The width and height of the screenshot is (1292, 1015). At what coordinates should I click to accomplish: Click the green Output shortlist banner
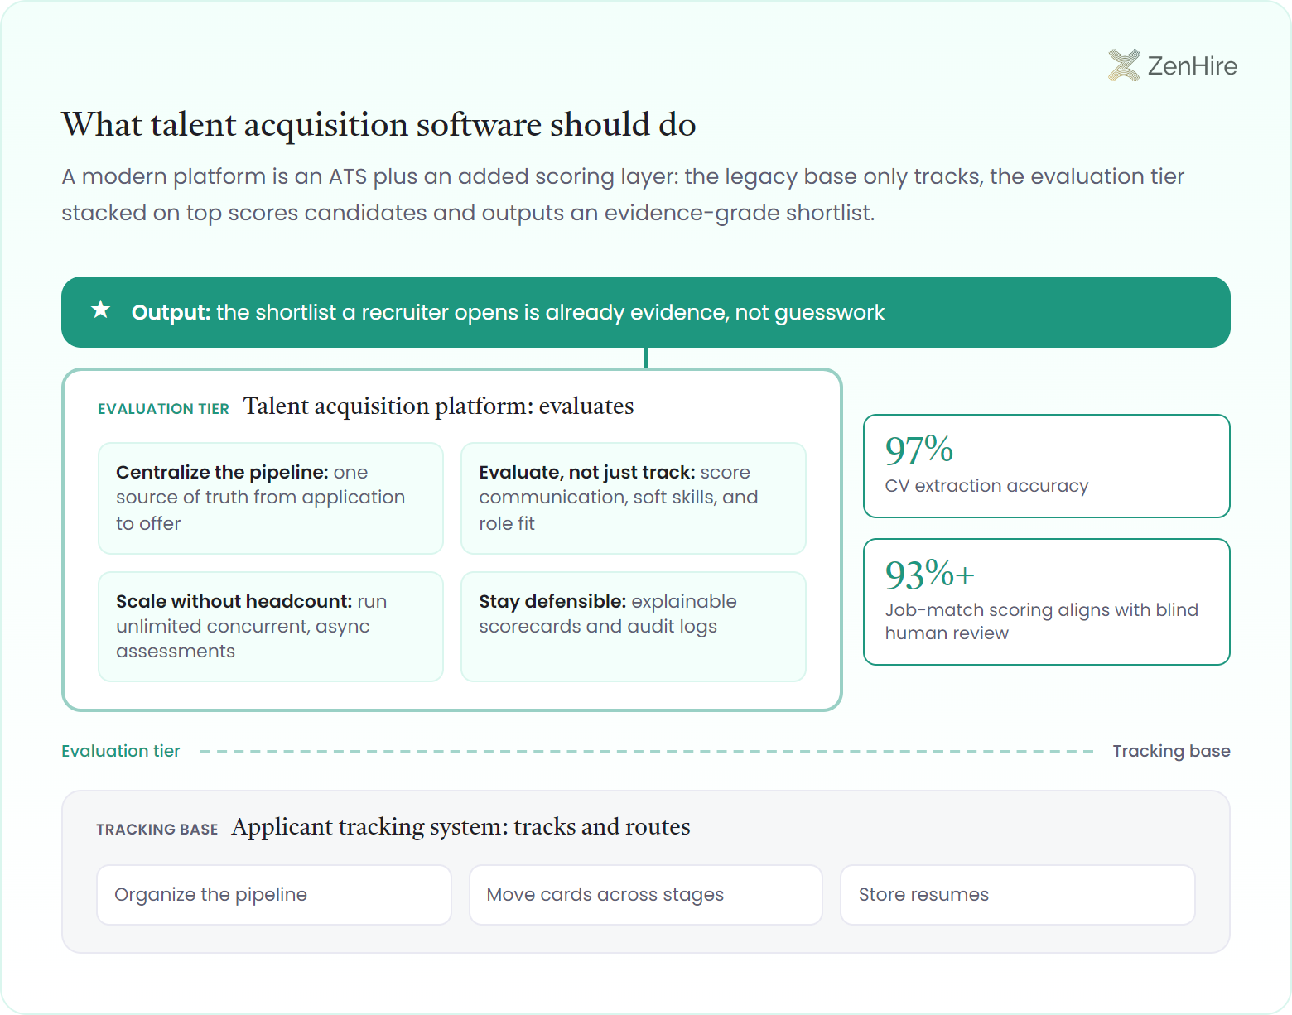click(x=646, y=312)
